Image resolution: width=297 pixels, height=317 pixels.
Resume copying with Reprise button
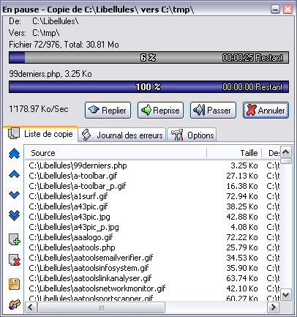[x=160, y=111]
